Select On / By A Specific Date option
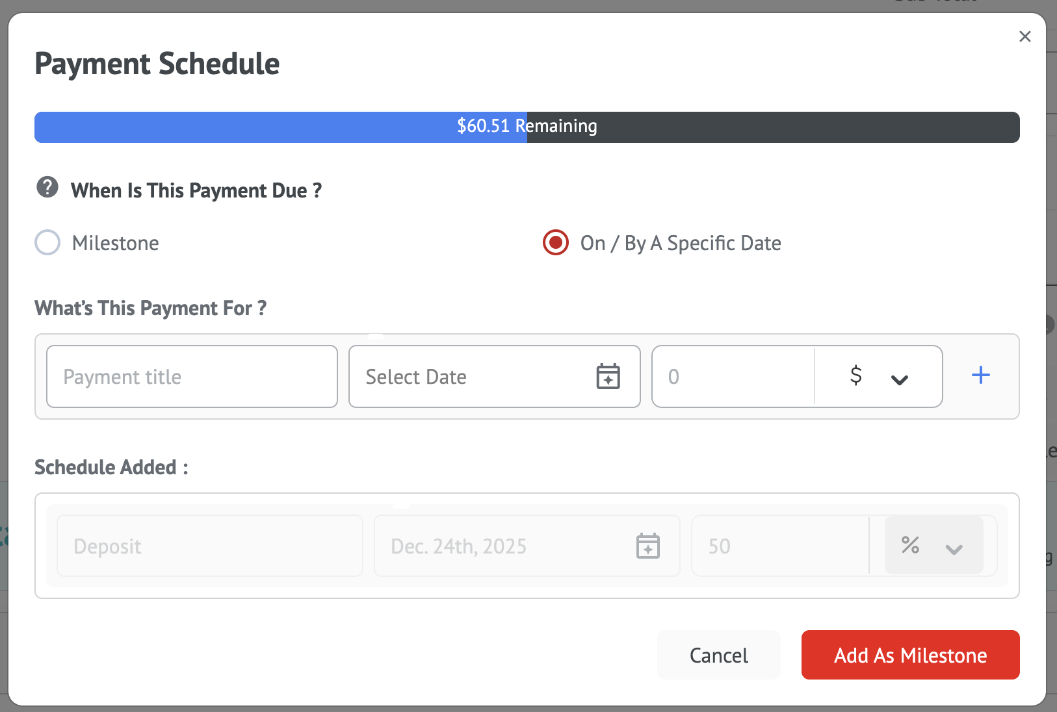The image size is (1057, 712). click(556, 243)
